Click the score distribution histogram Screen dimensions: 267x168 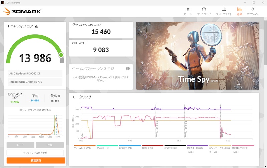tap(35, 126)
